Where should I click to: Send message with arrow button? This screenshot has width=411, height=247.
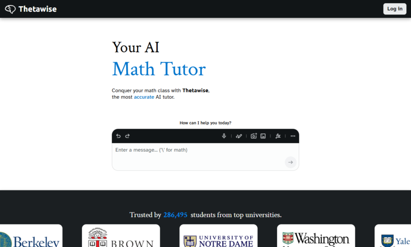point(291,162)
